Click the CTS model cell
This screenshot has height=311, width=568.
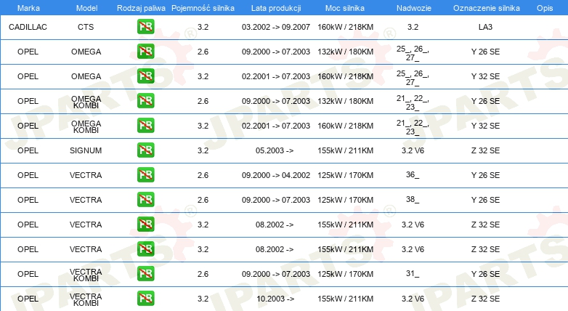click(x=86, y=27)
